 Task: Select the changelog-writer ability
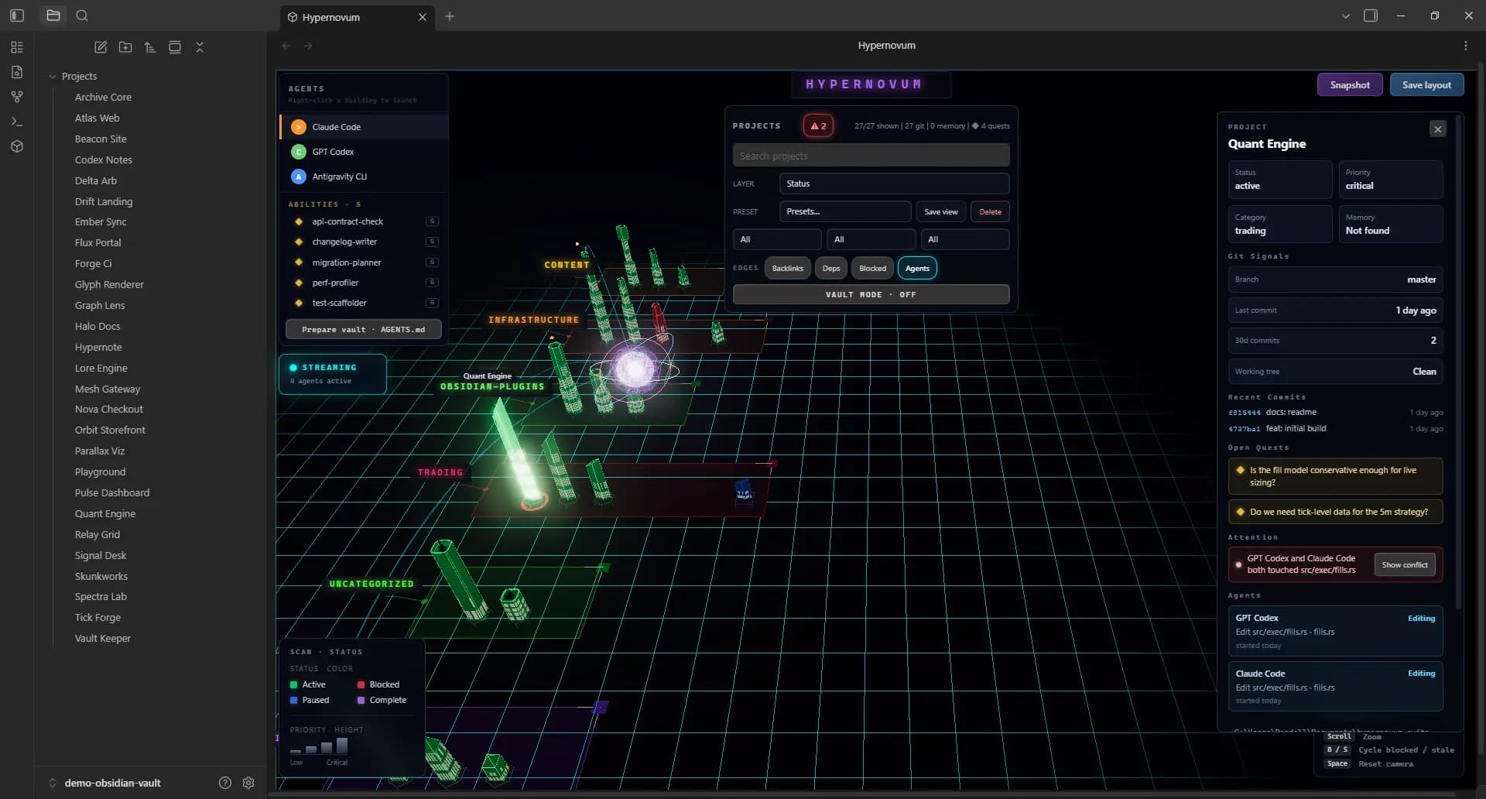tap(364, 242)
